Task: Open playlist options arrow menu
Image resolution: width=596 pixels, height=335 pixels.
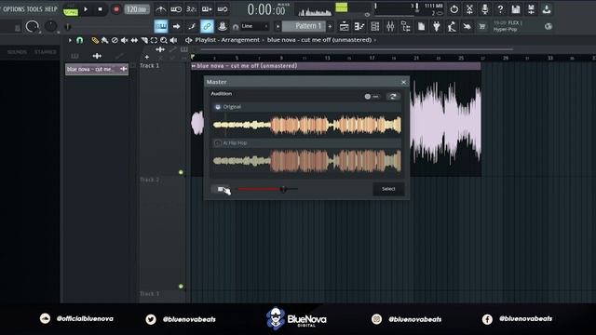Action: click(70, 40)
